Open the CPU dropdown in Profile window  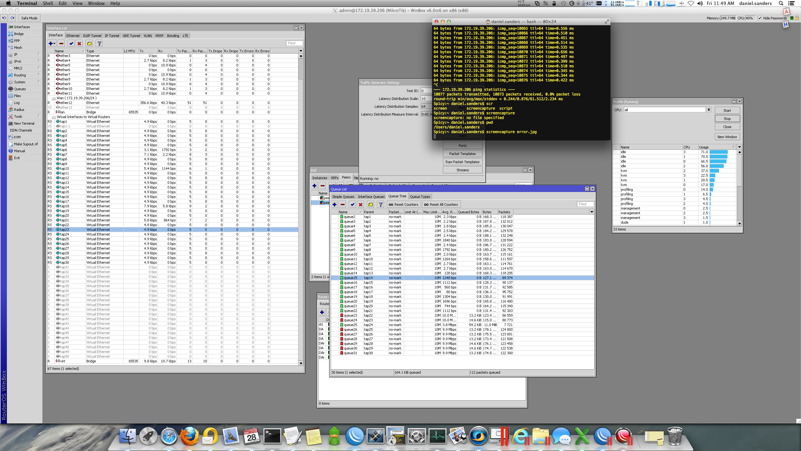tap(709, 110)
